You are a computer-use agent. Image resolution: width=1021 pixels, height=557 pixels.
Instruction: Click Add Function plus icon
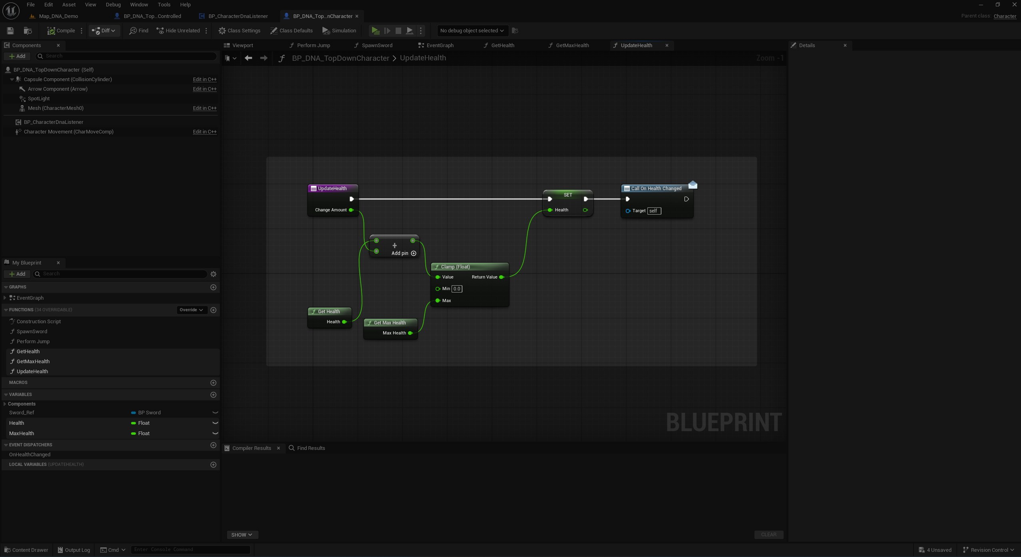[213, 310]
